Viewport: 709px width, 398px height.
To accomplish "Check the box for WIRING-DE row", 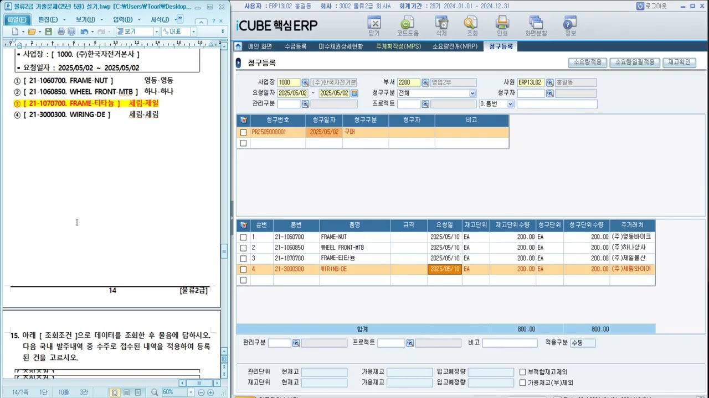I will point(243,269).
